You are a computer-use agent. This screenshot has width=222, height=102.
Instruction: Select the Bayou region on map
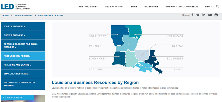[145, 68]
